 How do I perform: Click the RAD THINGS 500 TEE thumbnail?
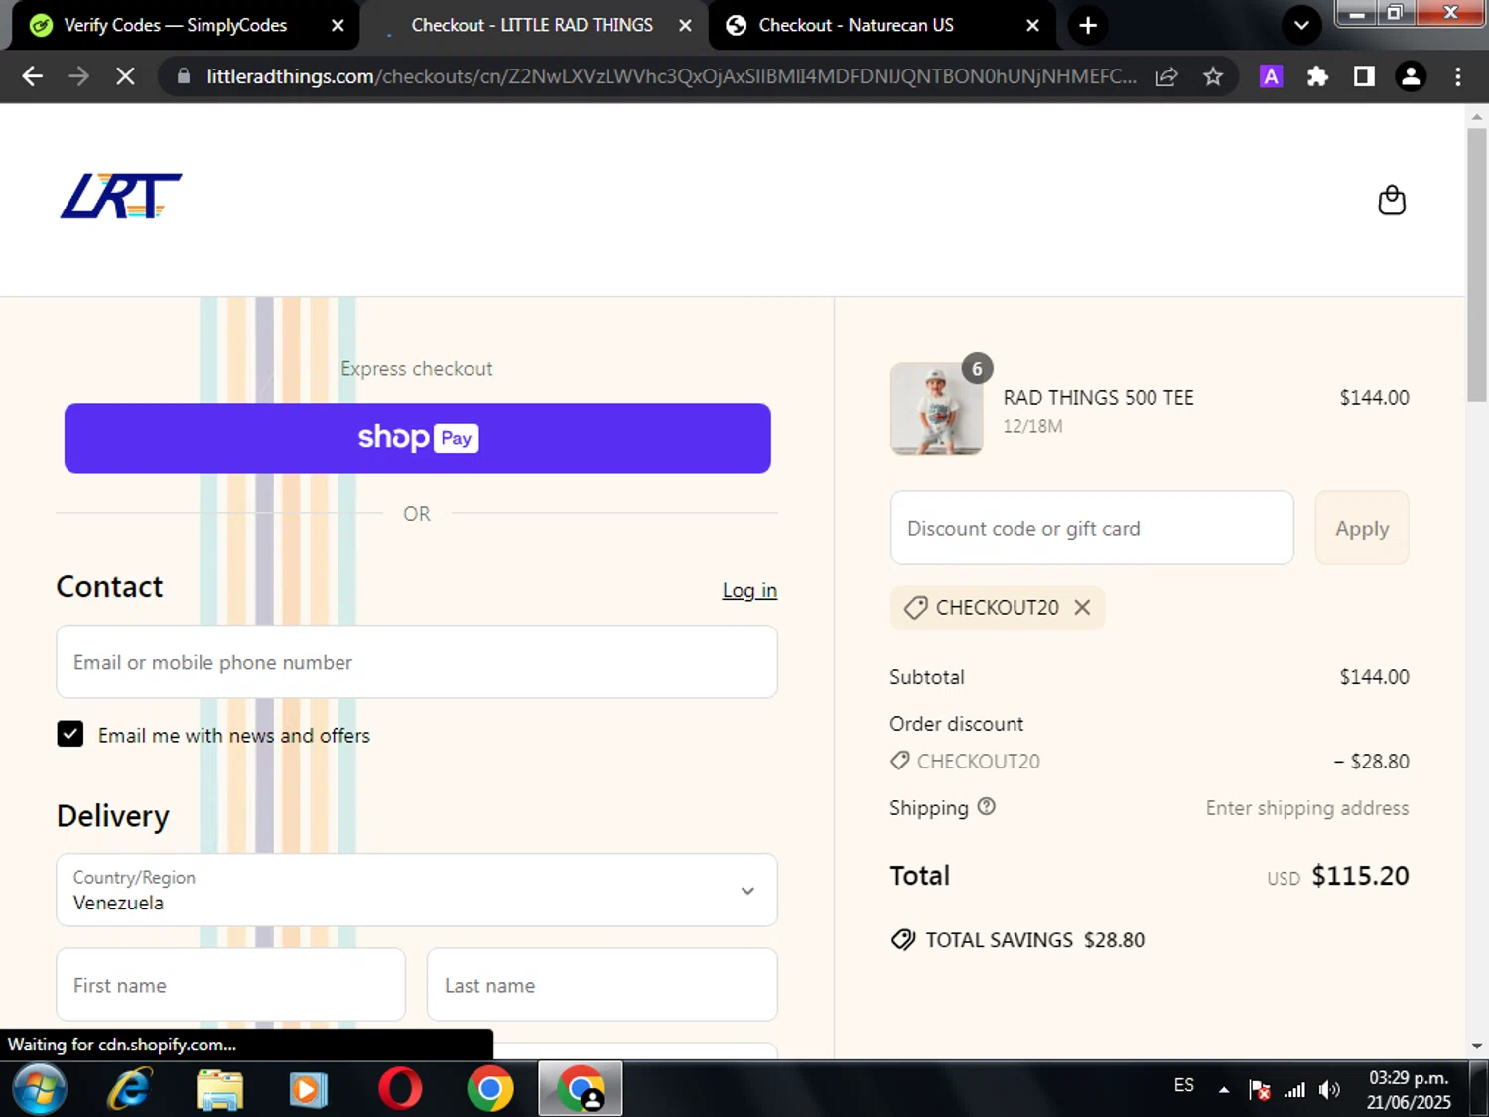937,409
